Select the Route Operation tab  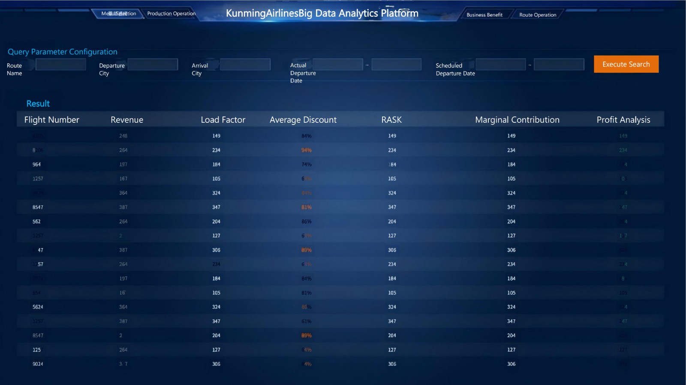[x=538, y=15]
